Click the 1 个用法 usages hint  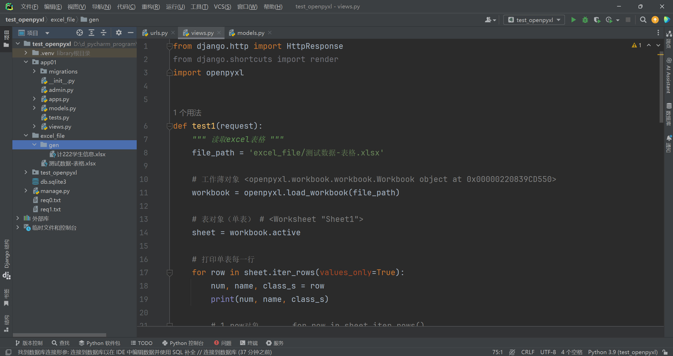187,113
